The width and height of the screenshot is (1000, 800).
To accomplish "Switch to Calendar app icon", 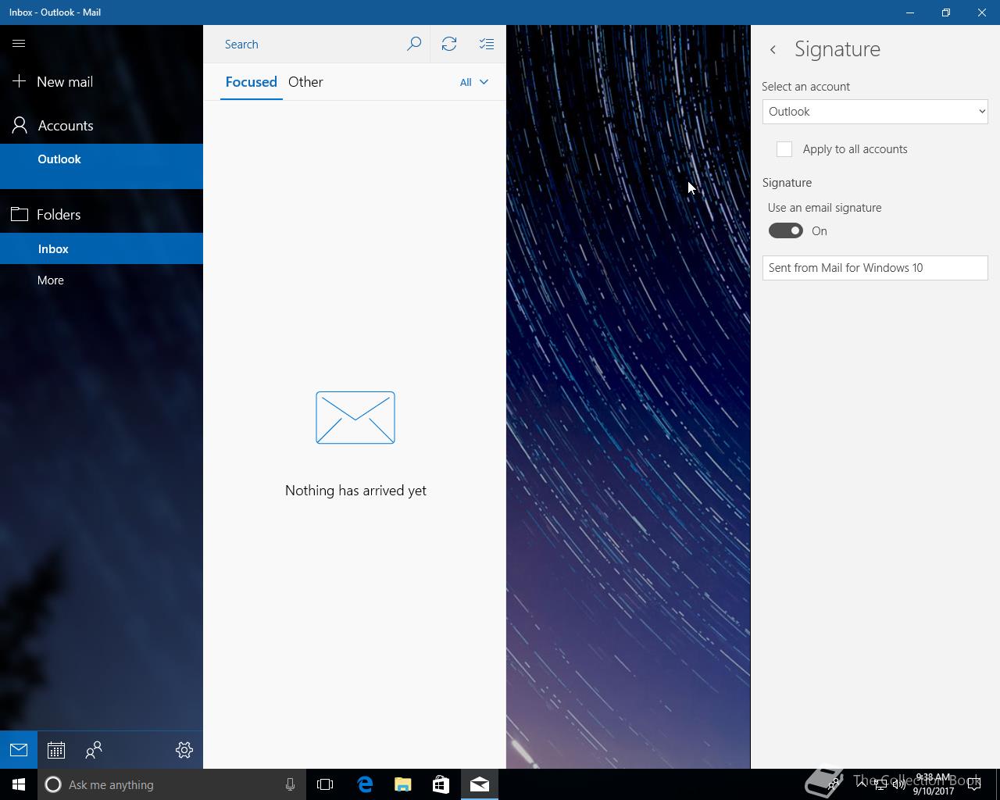I will point(56,750).
